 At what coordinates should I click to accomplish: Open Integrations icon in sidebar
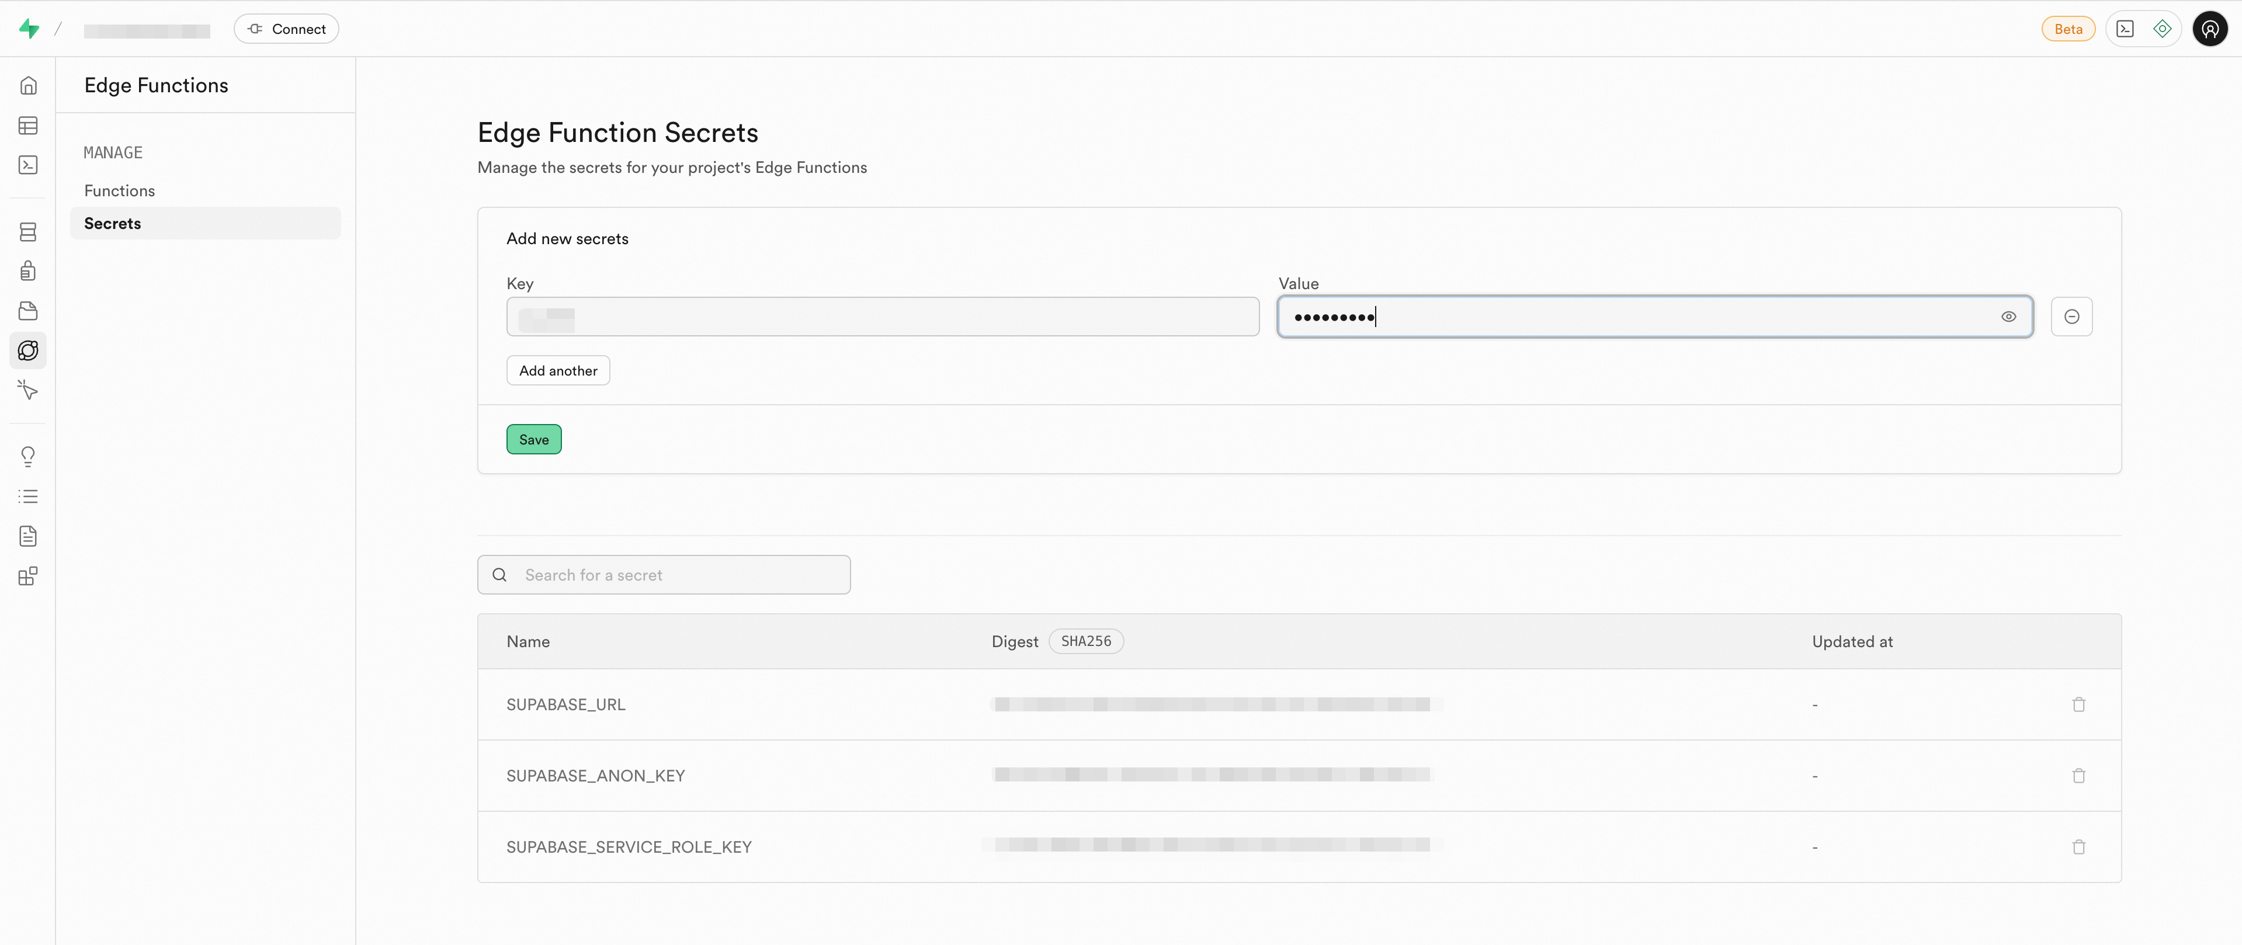coord(28,576)
